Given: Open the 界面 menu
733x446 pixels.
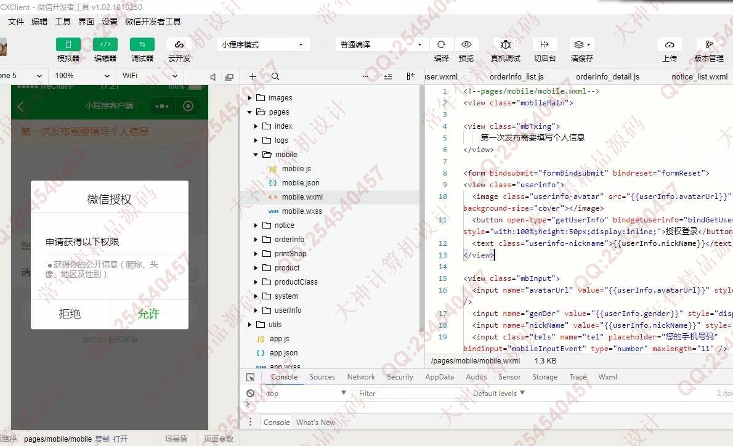Looking at the screenshot, I should coord(86,22).
